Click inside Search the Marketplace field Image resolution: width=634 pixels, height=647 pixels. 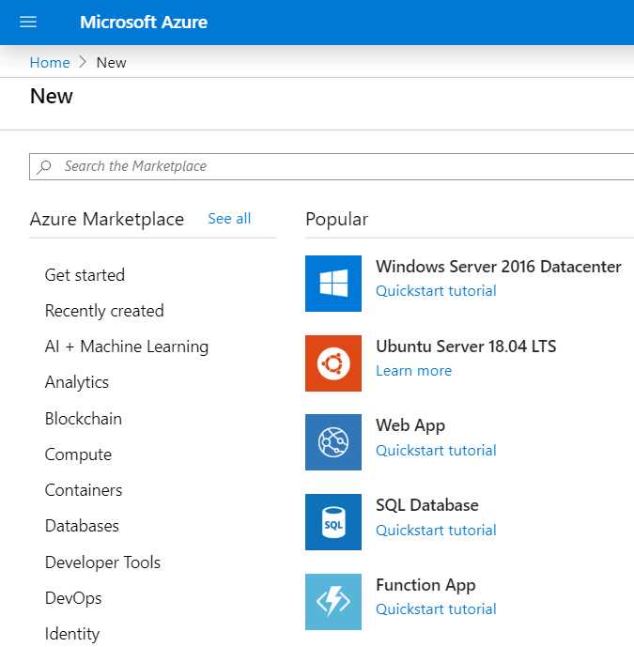coord(332,167)
